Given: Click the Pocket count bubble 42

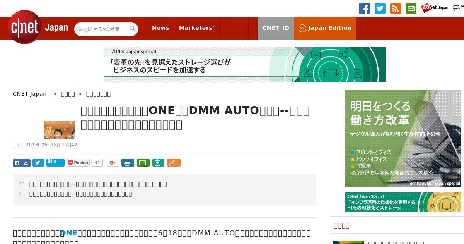Looking at the screenshot, I should click(97, 163).
